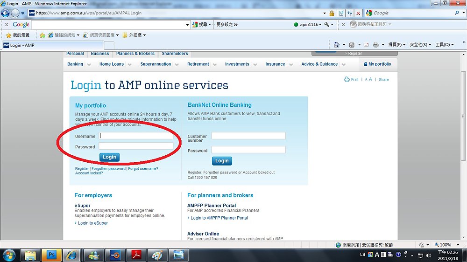Open the address bar URL dropdown arrow
The width and height of the screenshot is (467, 262).
coord(325,13)
